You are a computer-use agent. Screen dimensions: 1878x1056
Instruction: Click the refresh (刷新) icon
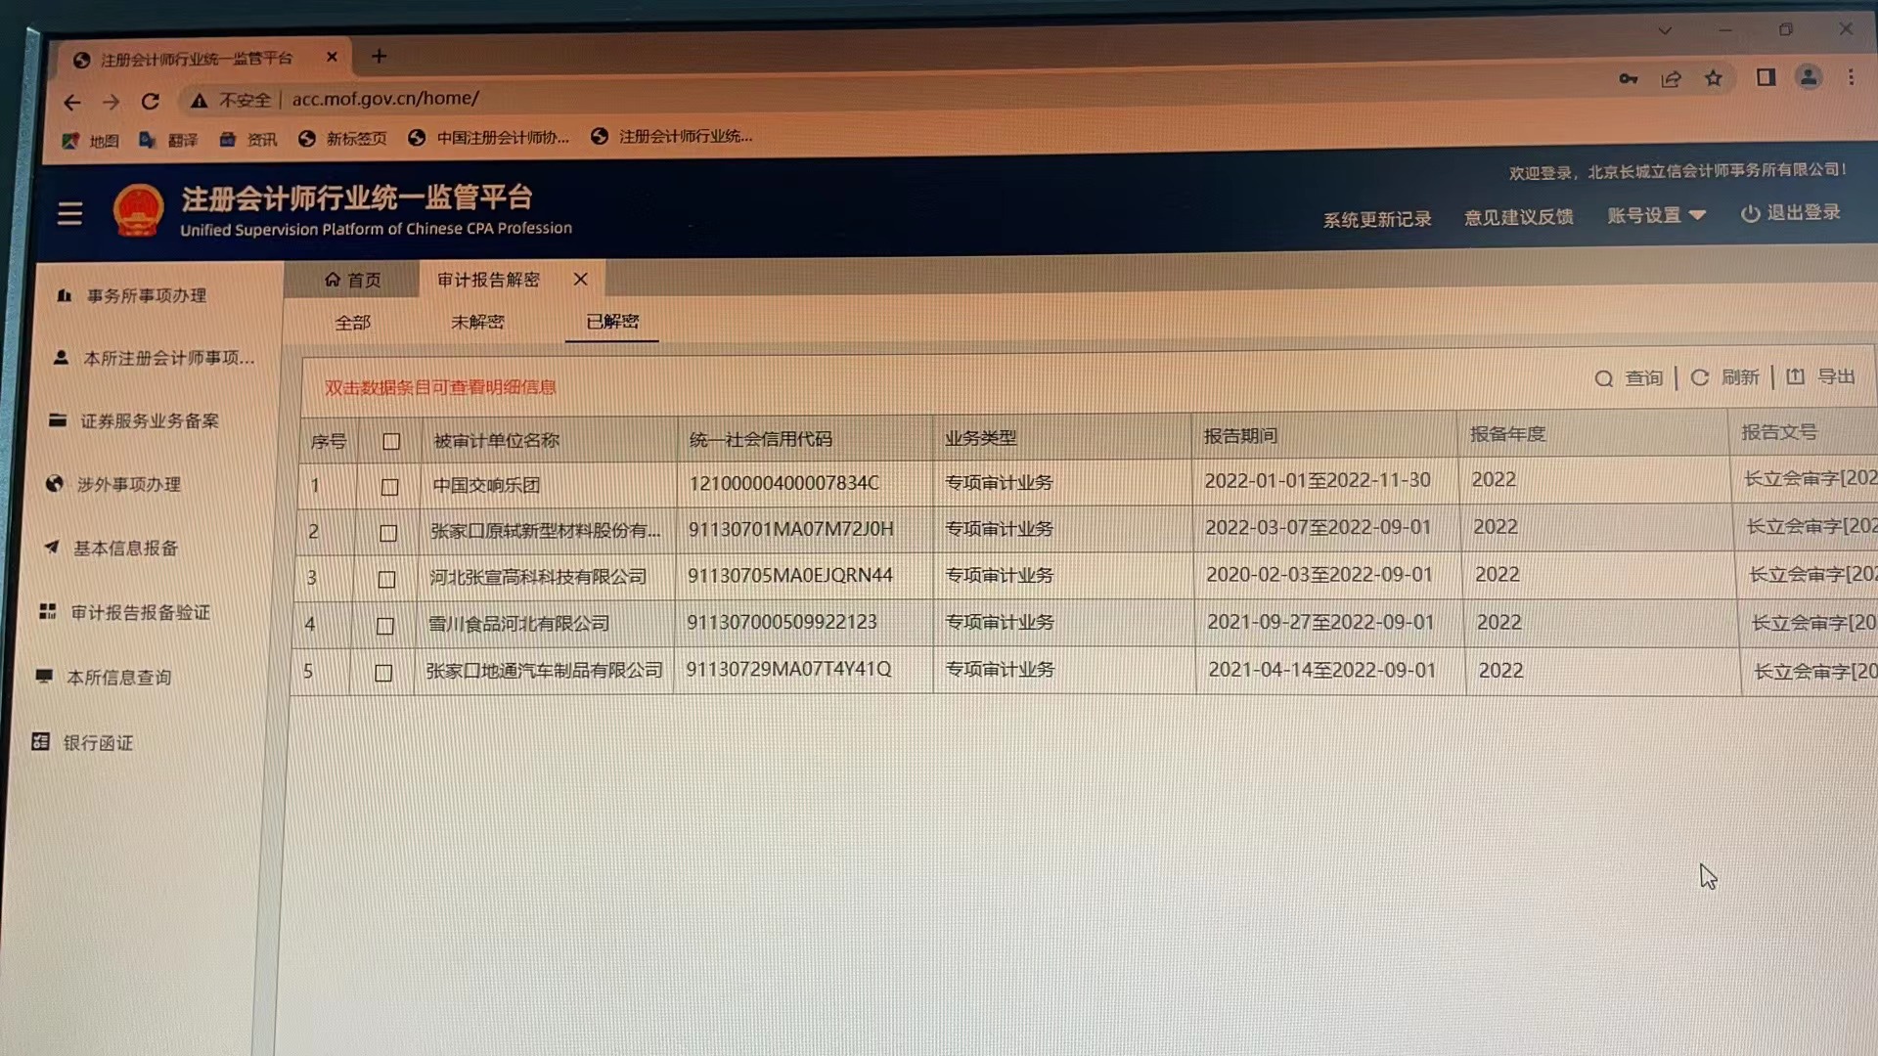point(1700,377)
